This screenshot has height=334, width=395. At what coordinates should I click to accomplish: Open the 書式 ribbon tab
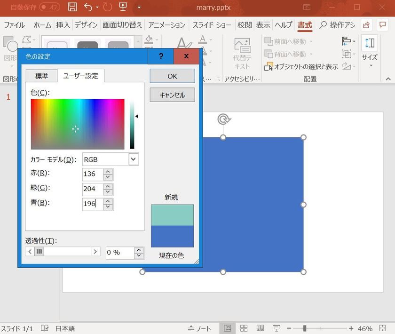[304, 25]
